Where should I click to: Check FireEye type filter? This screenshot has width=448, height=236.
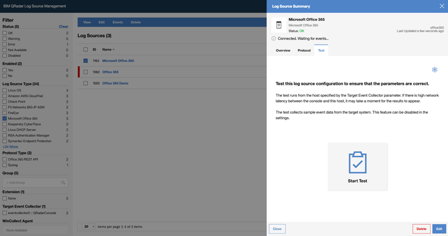point(5,113)
